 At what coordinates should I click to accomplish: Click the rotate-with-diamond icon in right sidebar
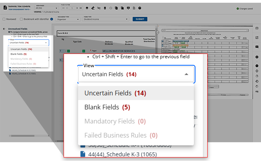point(257,81)
